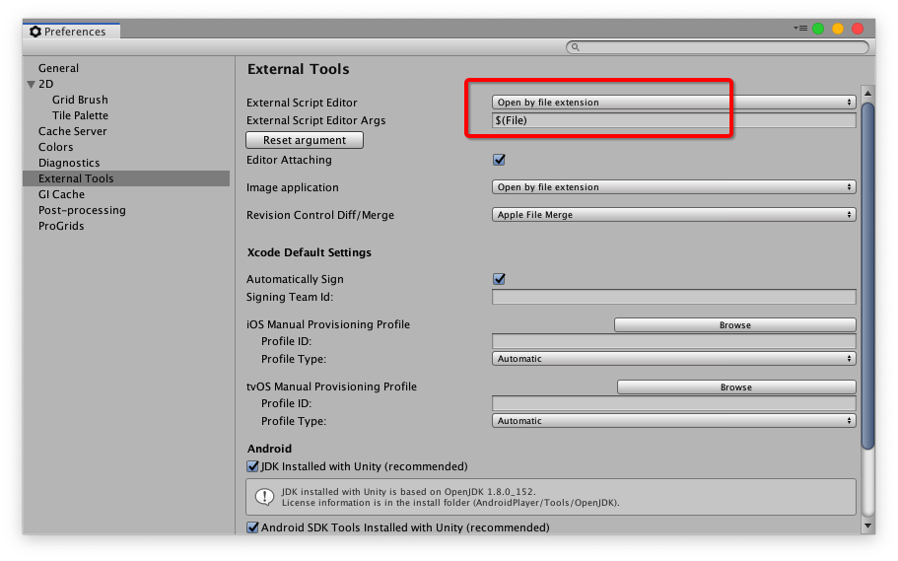The width and height of the screenshot is (898, 561).
Task: Open the Image application dropdown
Action: (x=673, y=187)
